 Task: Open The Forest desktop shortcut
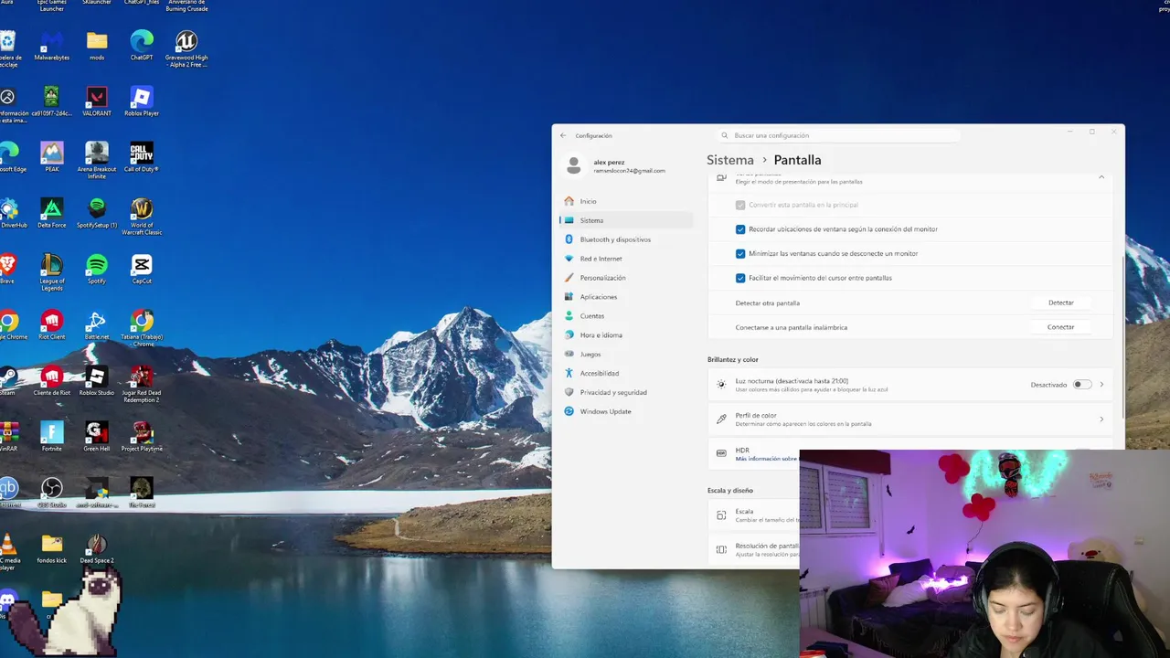point(142,492)
